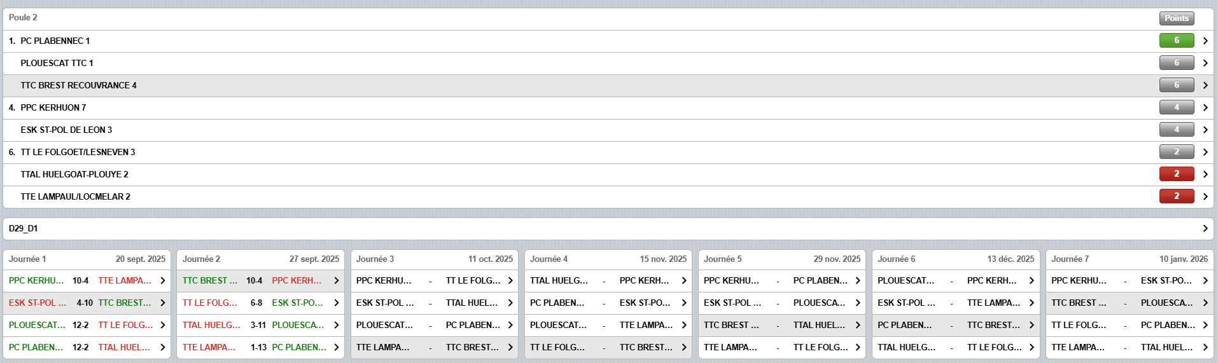Viewport: 1218px width, 363px height.
Task: Select the Journée 6 header
Action: (896, 259)
